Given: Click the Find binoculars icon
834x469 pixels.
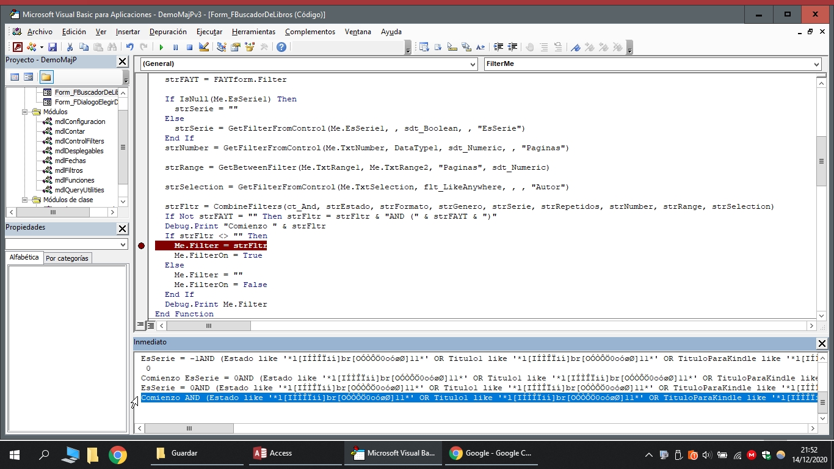Looking at the screenshot, I should click(112, 47).
